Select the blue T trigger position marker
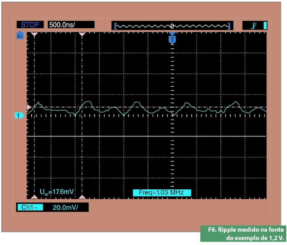 (172, 39)
